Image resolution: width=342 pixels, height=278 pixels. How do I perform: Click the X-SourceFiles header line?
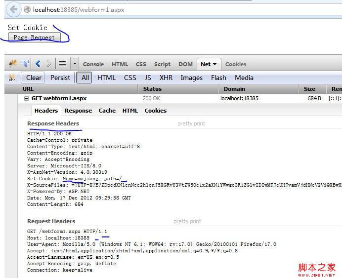184,185
